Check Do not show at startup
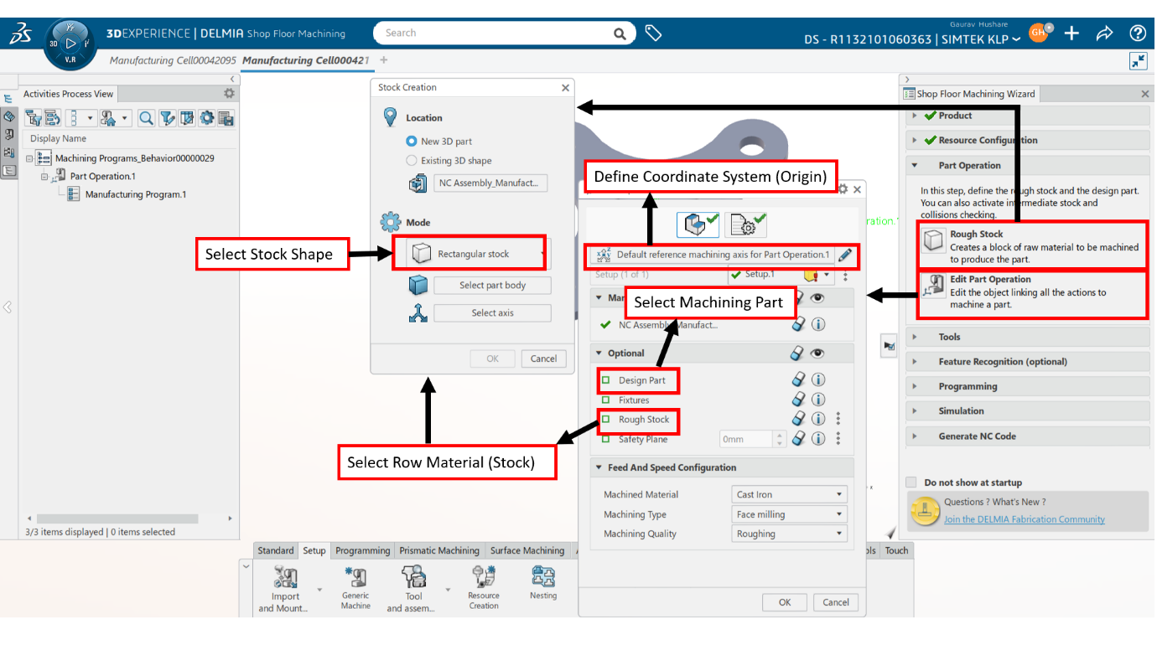This screenshot has height=650, width=1157. [x=911, y=482]
